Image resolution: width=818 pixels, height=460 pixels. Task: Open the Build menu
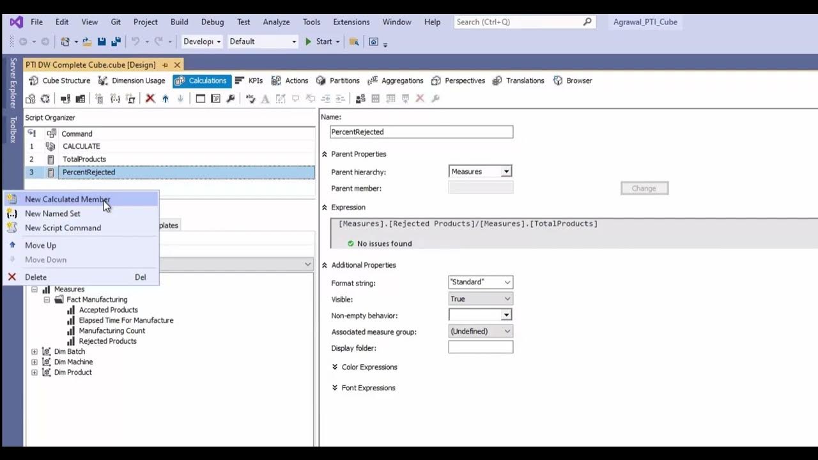click(x=179, y=22)
